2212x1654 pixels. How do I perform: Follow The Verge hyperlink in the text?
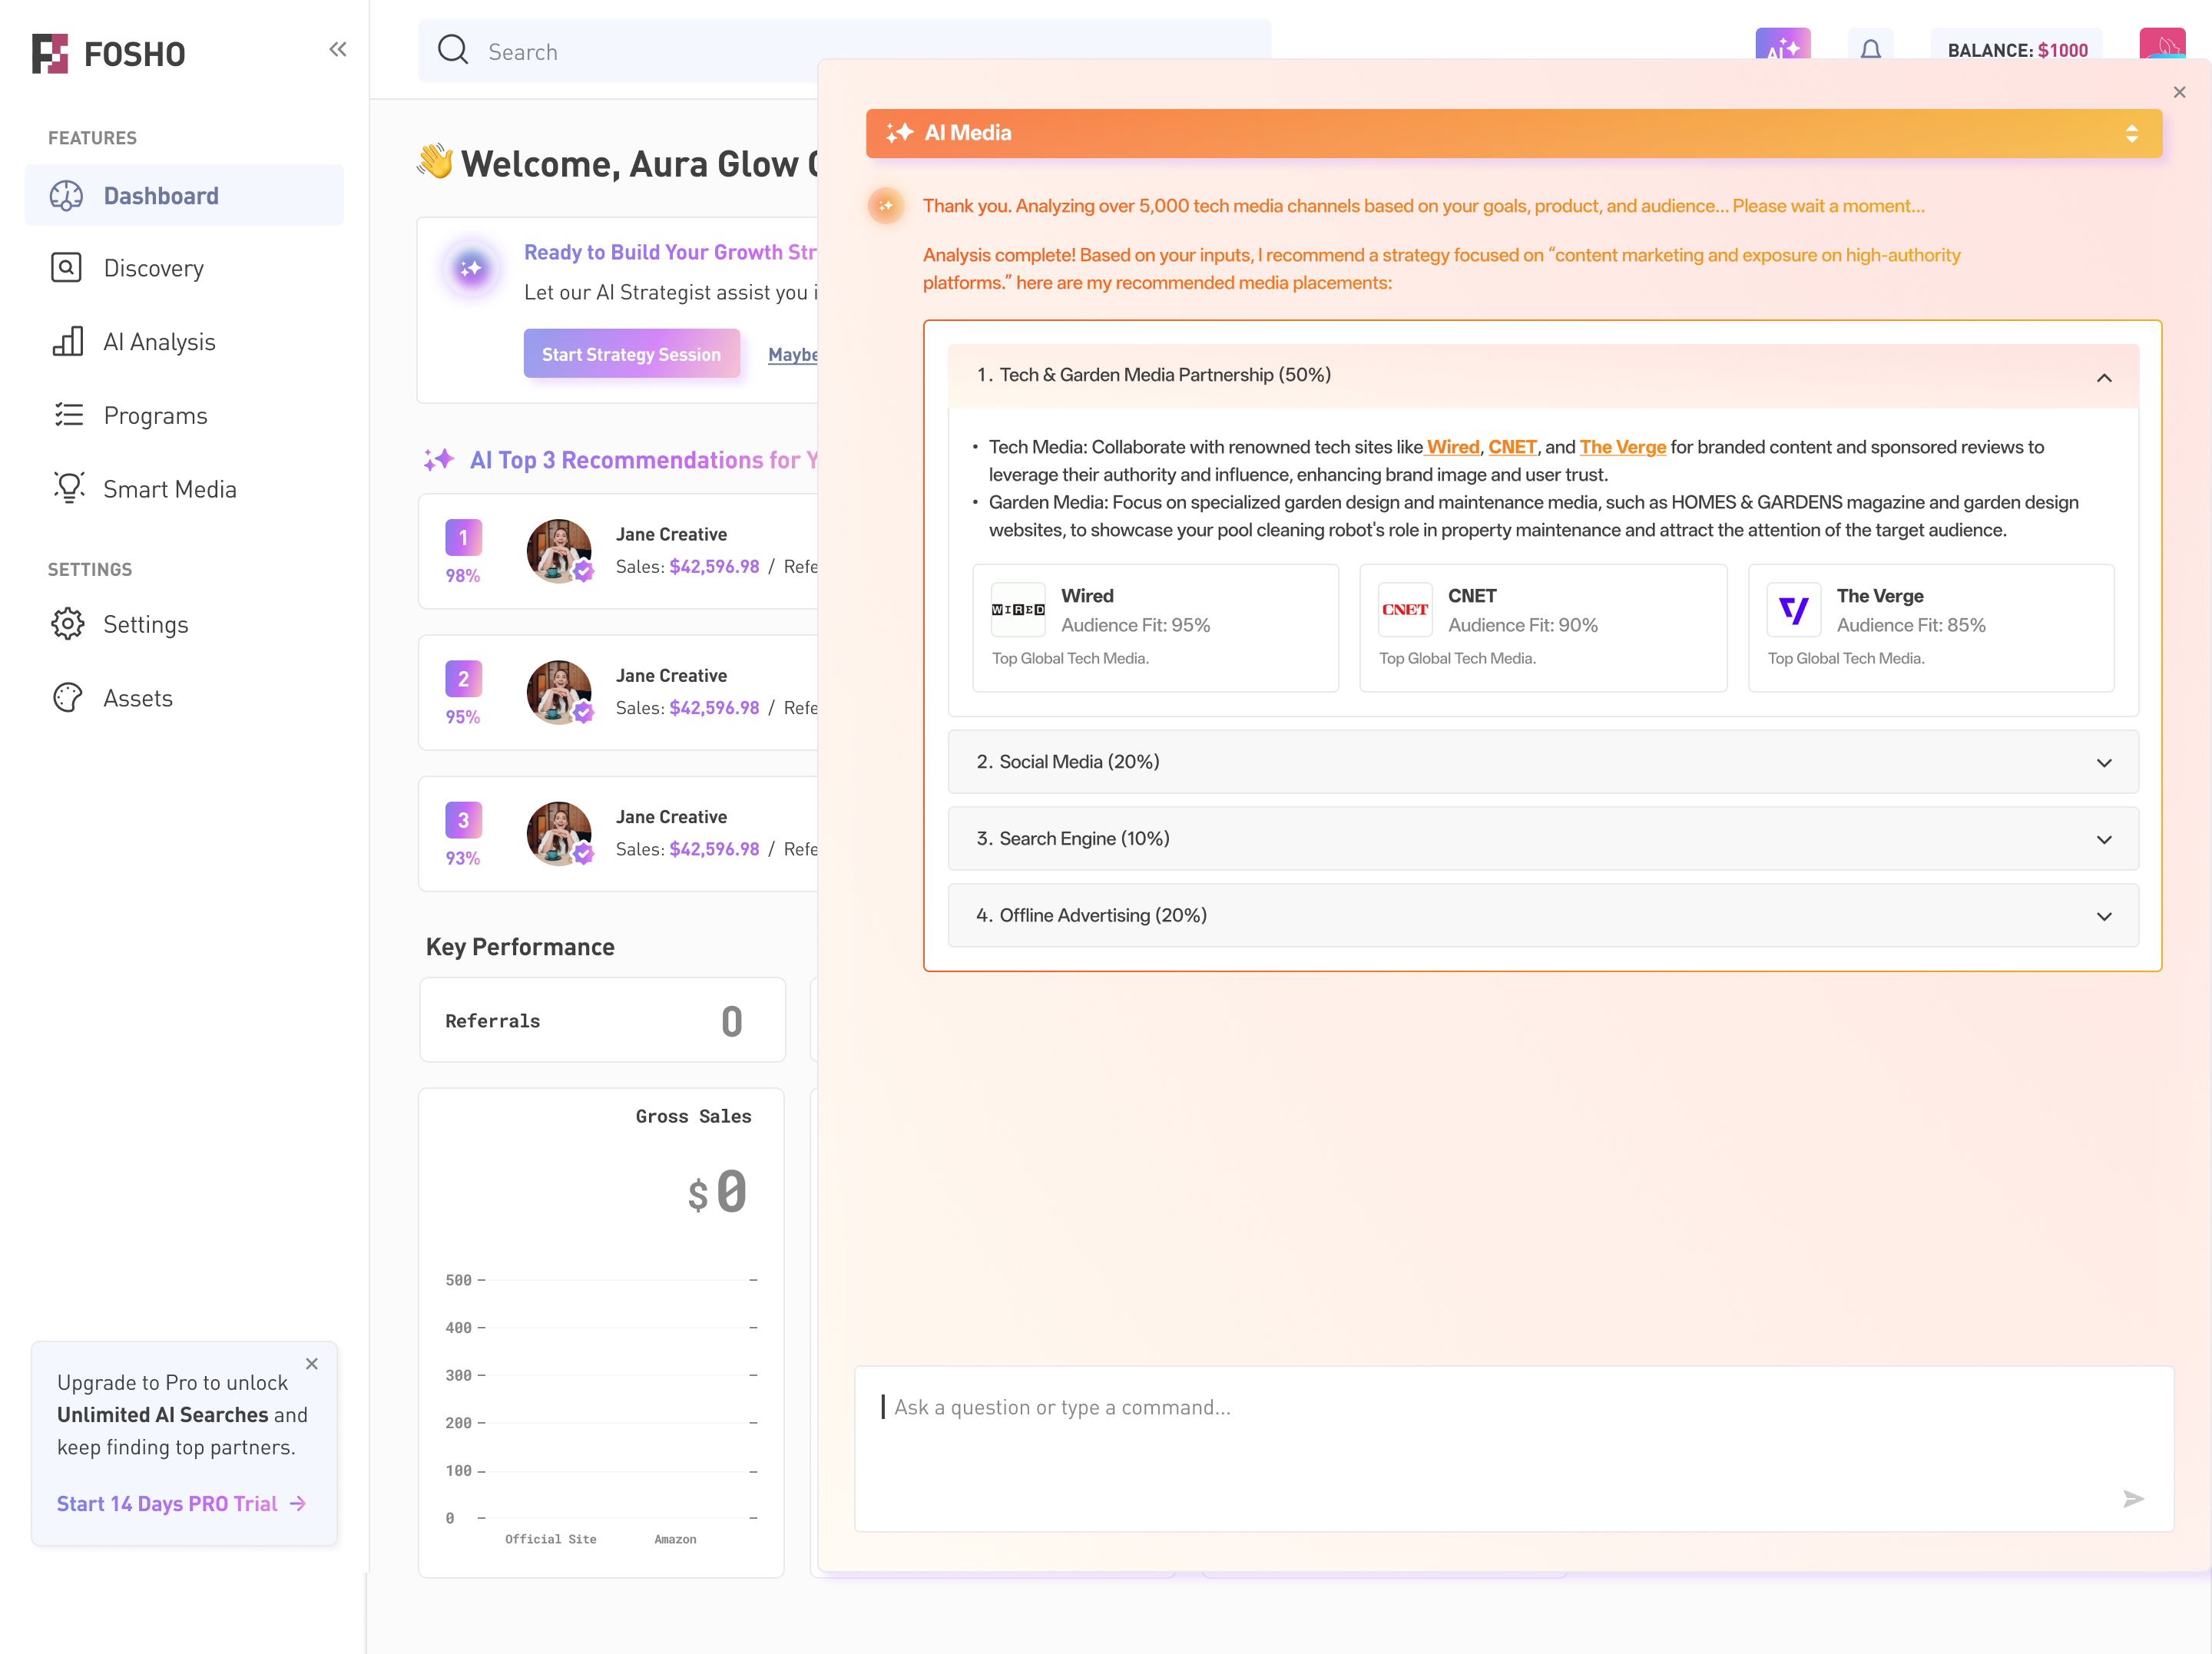[1622, 447]
